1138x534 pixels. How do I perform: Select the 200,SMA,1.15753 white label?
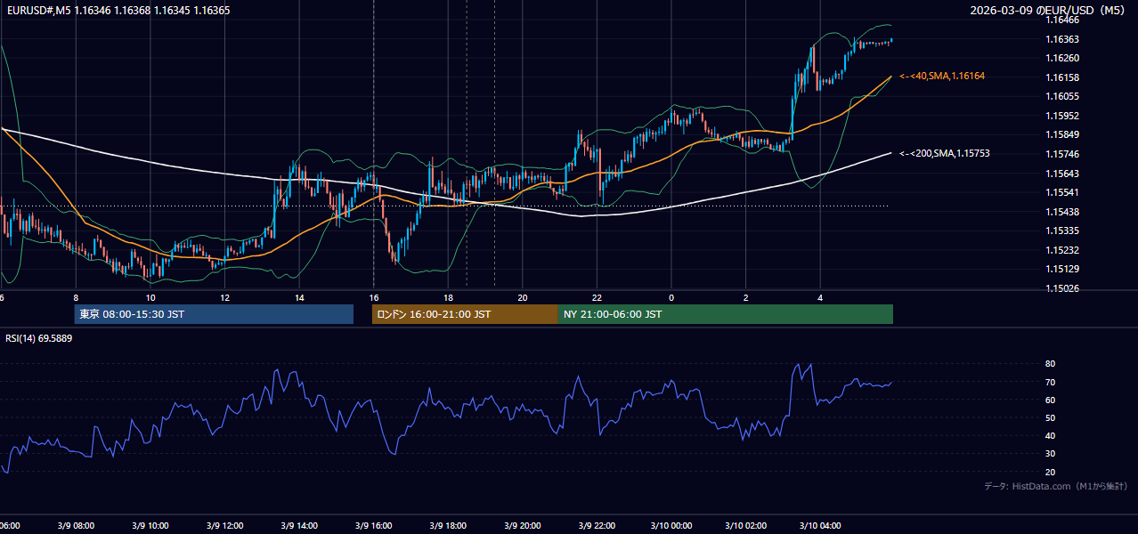point(944,154)
